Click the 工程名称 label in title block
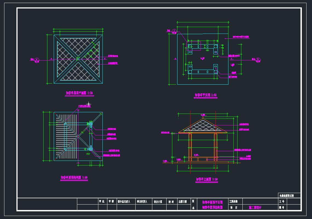This screenshot has height=219, width=312. coord(233,202)
